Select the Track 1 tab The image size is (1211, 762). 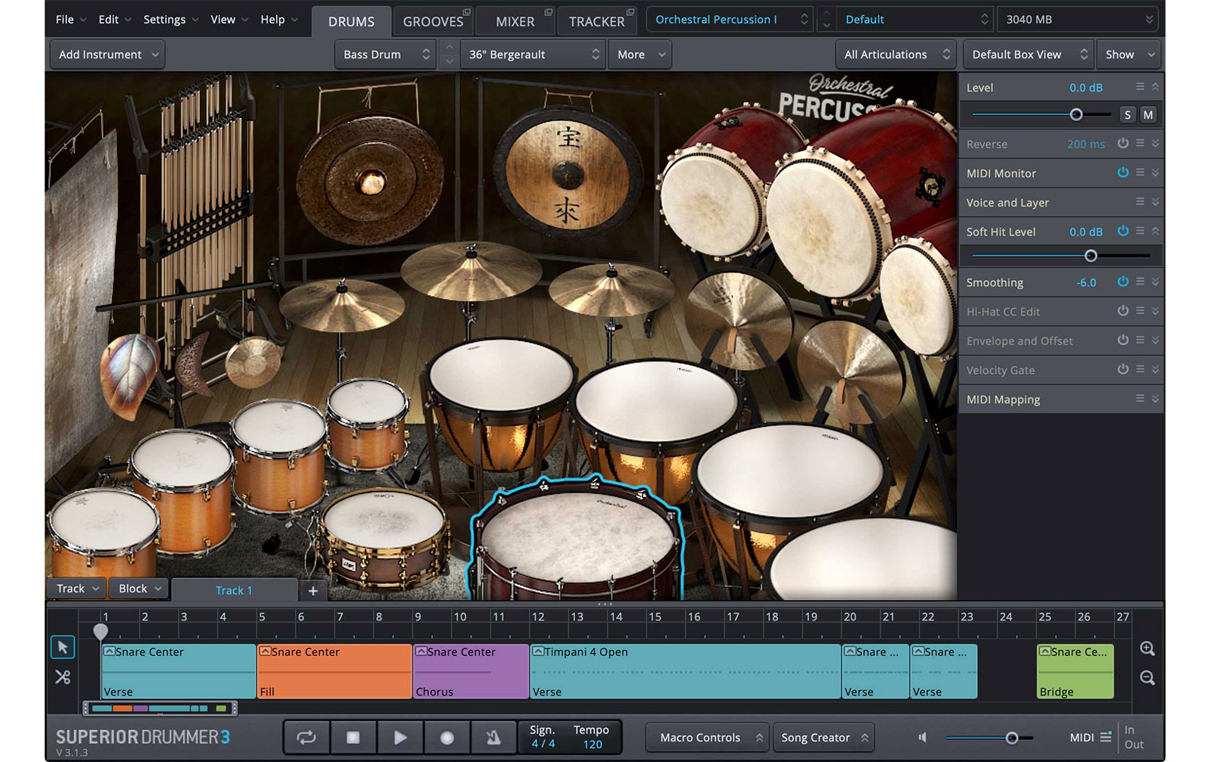pyautogui.click(x=234, y=590)
